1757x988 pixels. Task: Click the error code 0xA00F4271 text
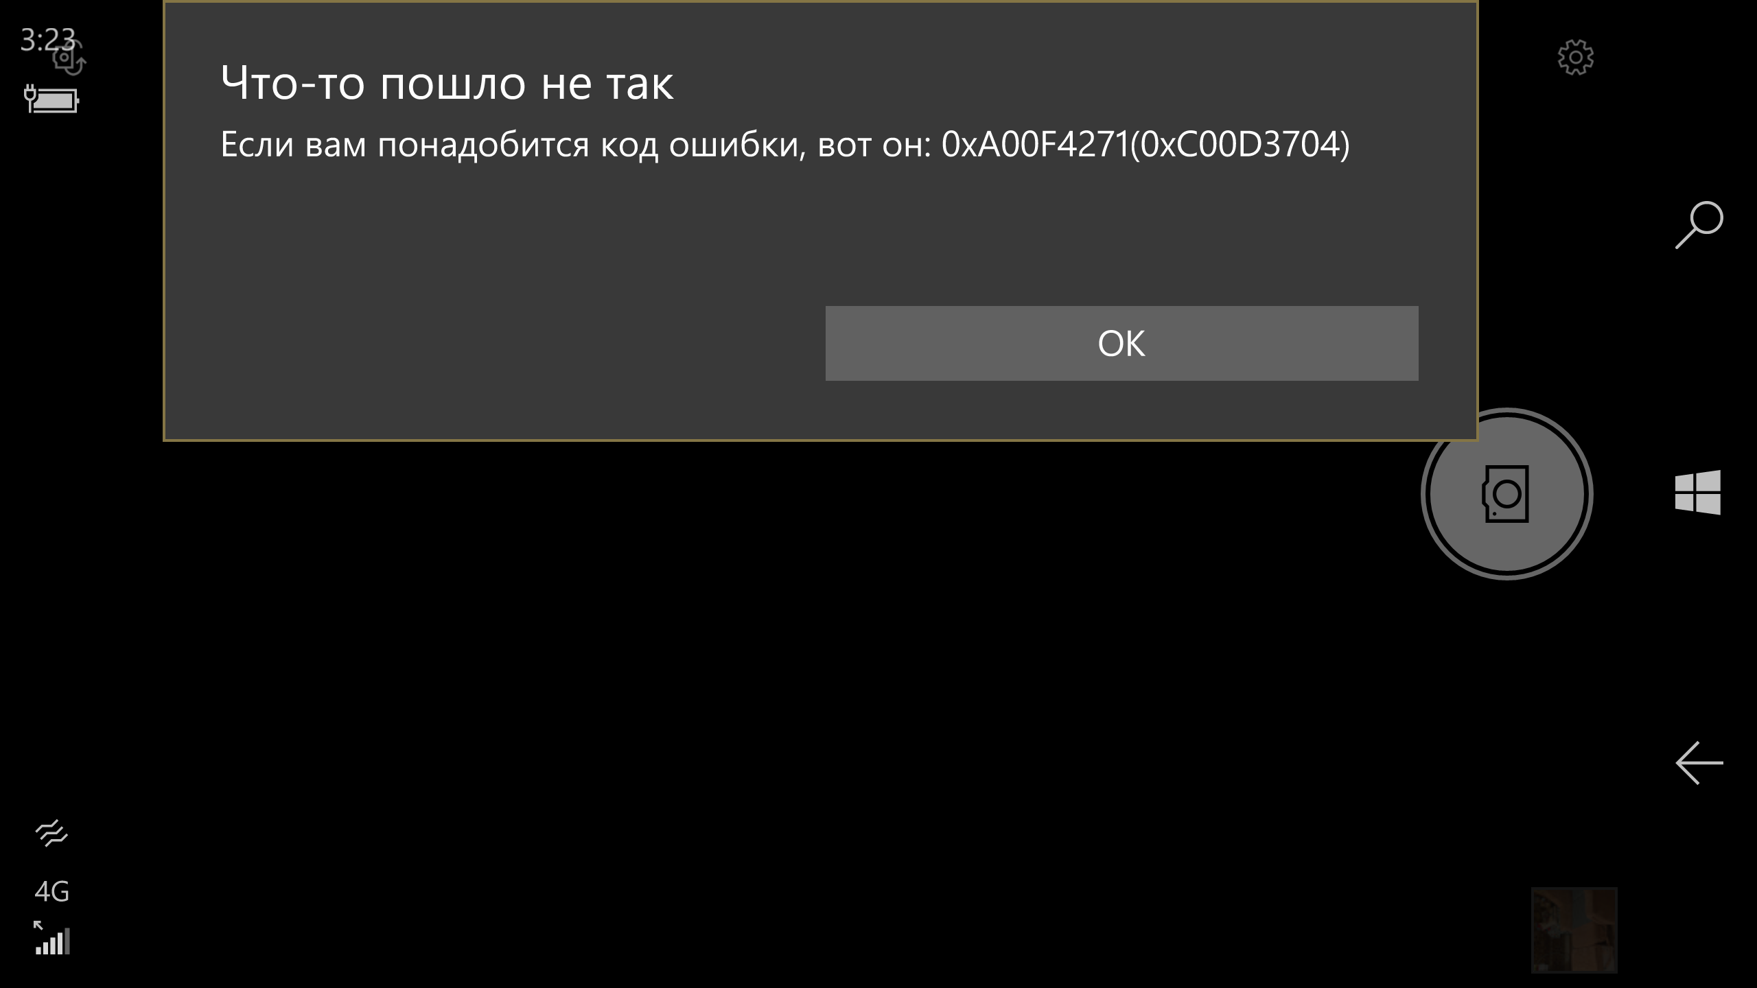tap(1035, 144)
